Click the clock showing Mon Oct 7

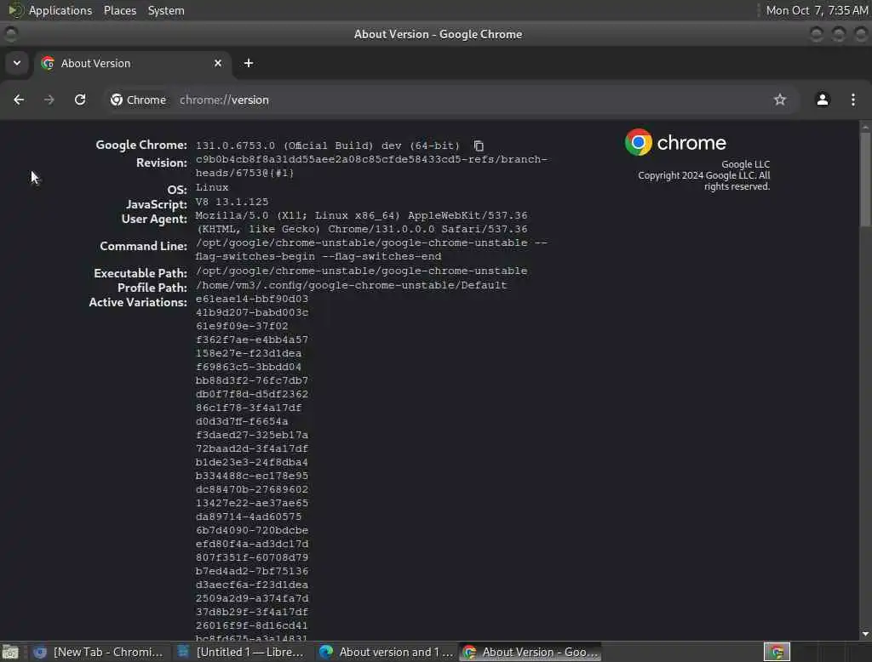pos(817,10)
